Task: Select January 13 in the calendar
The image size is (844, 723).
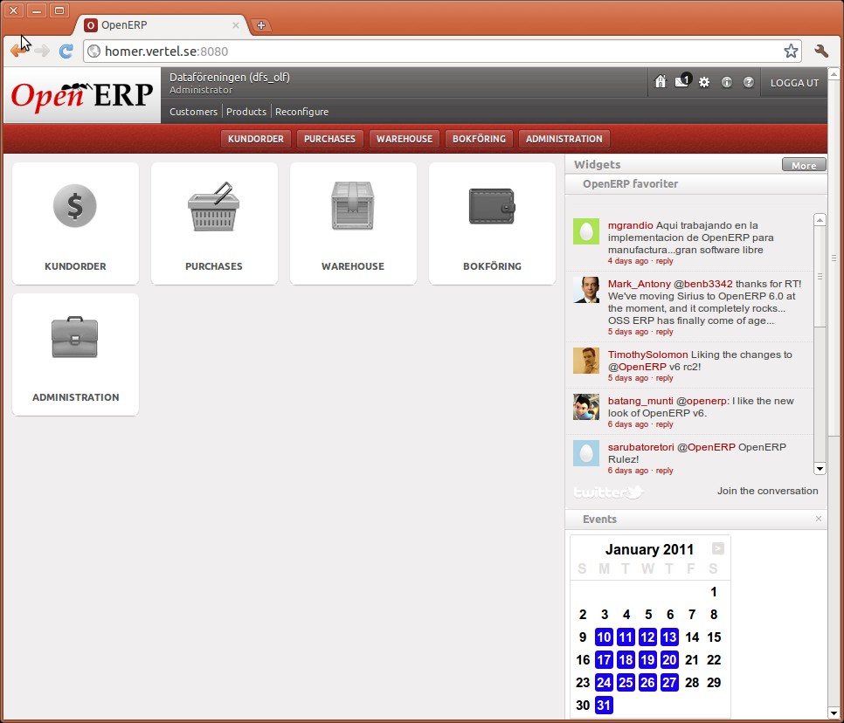Action: tap(669, 637)
